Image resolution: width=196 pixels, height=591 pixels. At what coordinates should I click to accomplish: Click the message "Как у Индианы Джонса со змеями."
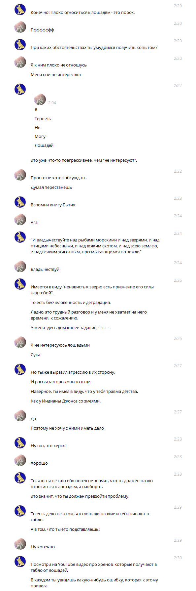click(x=66, y=401)
